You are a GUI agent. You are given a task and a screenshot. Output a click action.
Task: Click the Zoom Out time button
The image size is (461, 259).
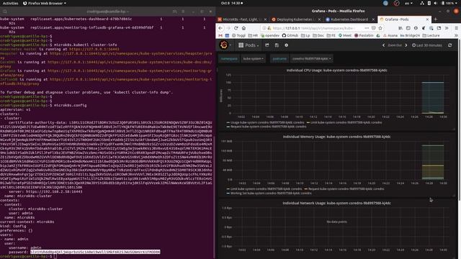coord(395,45)
